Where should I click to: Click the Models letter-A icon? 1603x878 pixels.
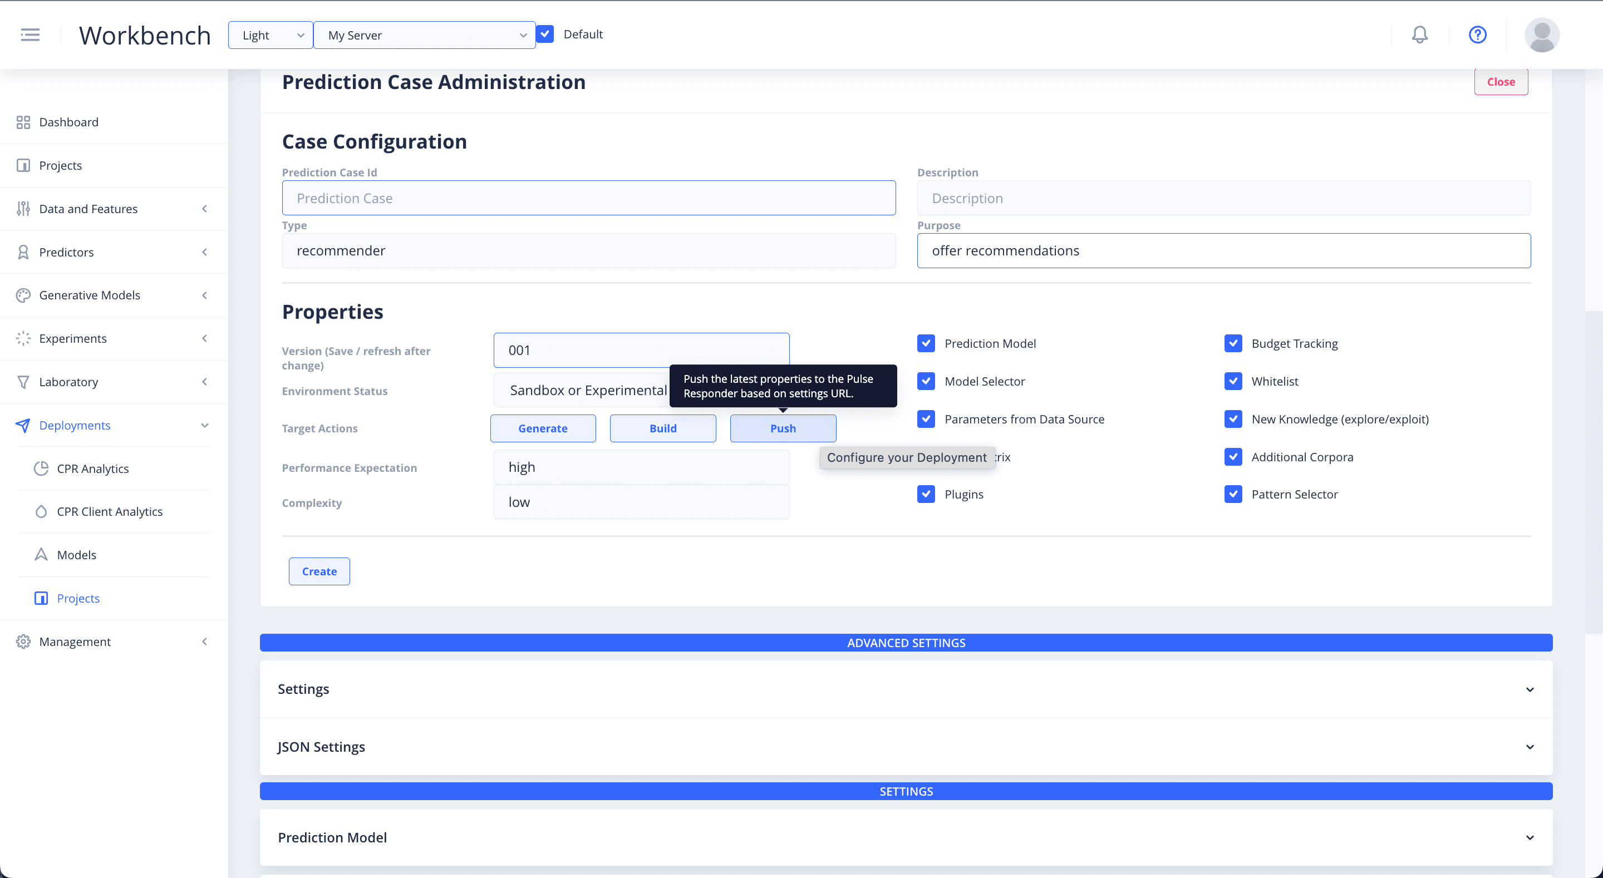41,554
